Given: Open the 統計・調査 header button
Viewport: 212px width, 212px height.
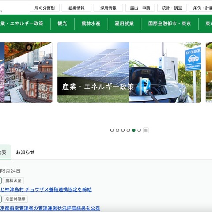Looking at the screenshot, I should [172, 8].
